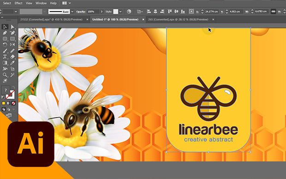Adjust the X value stepper arrows
The image size is (286, 179).
click(202, 12)
